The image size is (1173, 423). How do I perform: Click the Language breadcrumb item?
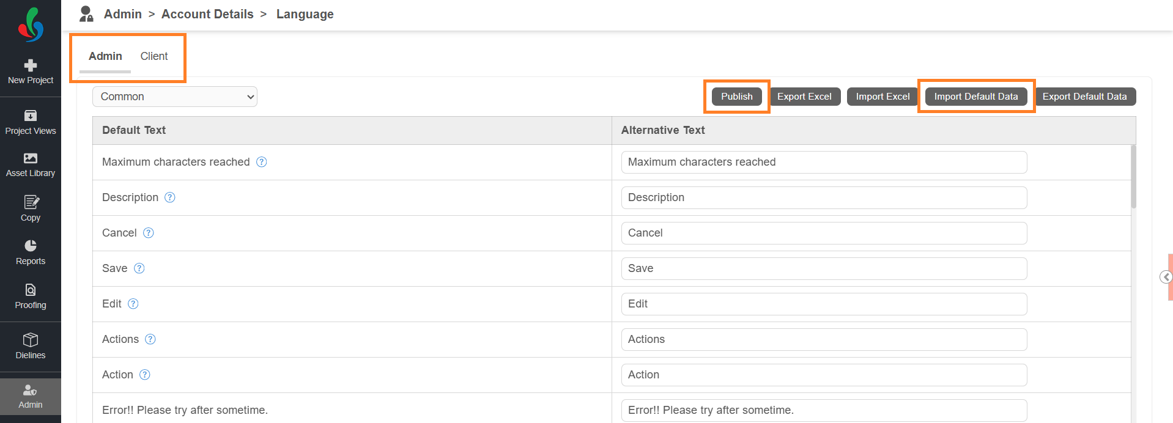tap(305, 14)
